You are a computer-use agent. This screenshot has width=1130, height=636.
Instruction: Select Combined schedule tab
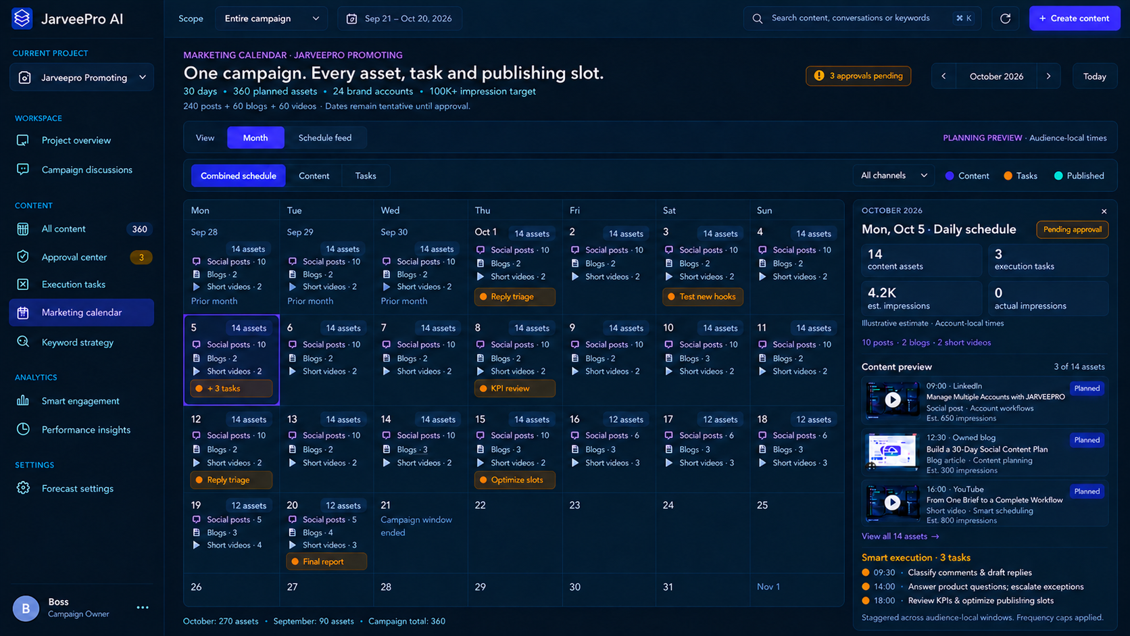point(238,176)
